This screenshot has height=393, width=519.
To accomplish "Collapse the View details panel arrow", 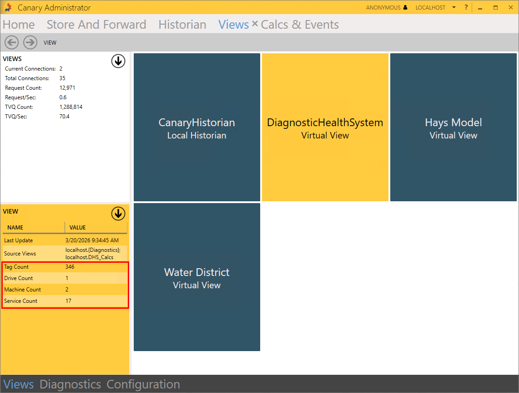I will (x=118, y=213).
